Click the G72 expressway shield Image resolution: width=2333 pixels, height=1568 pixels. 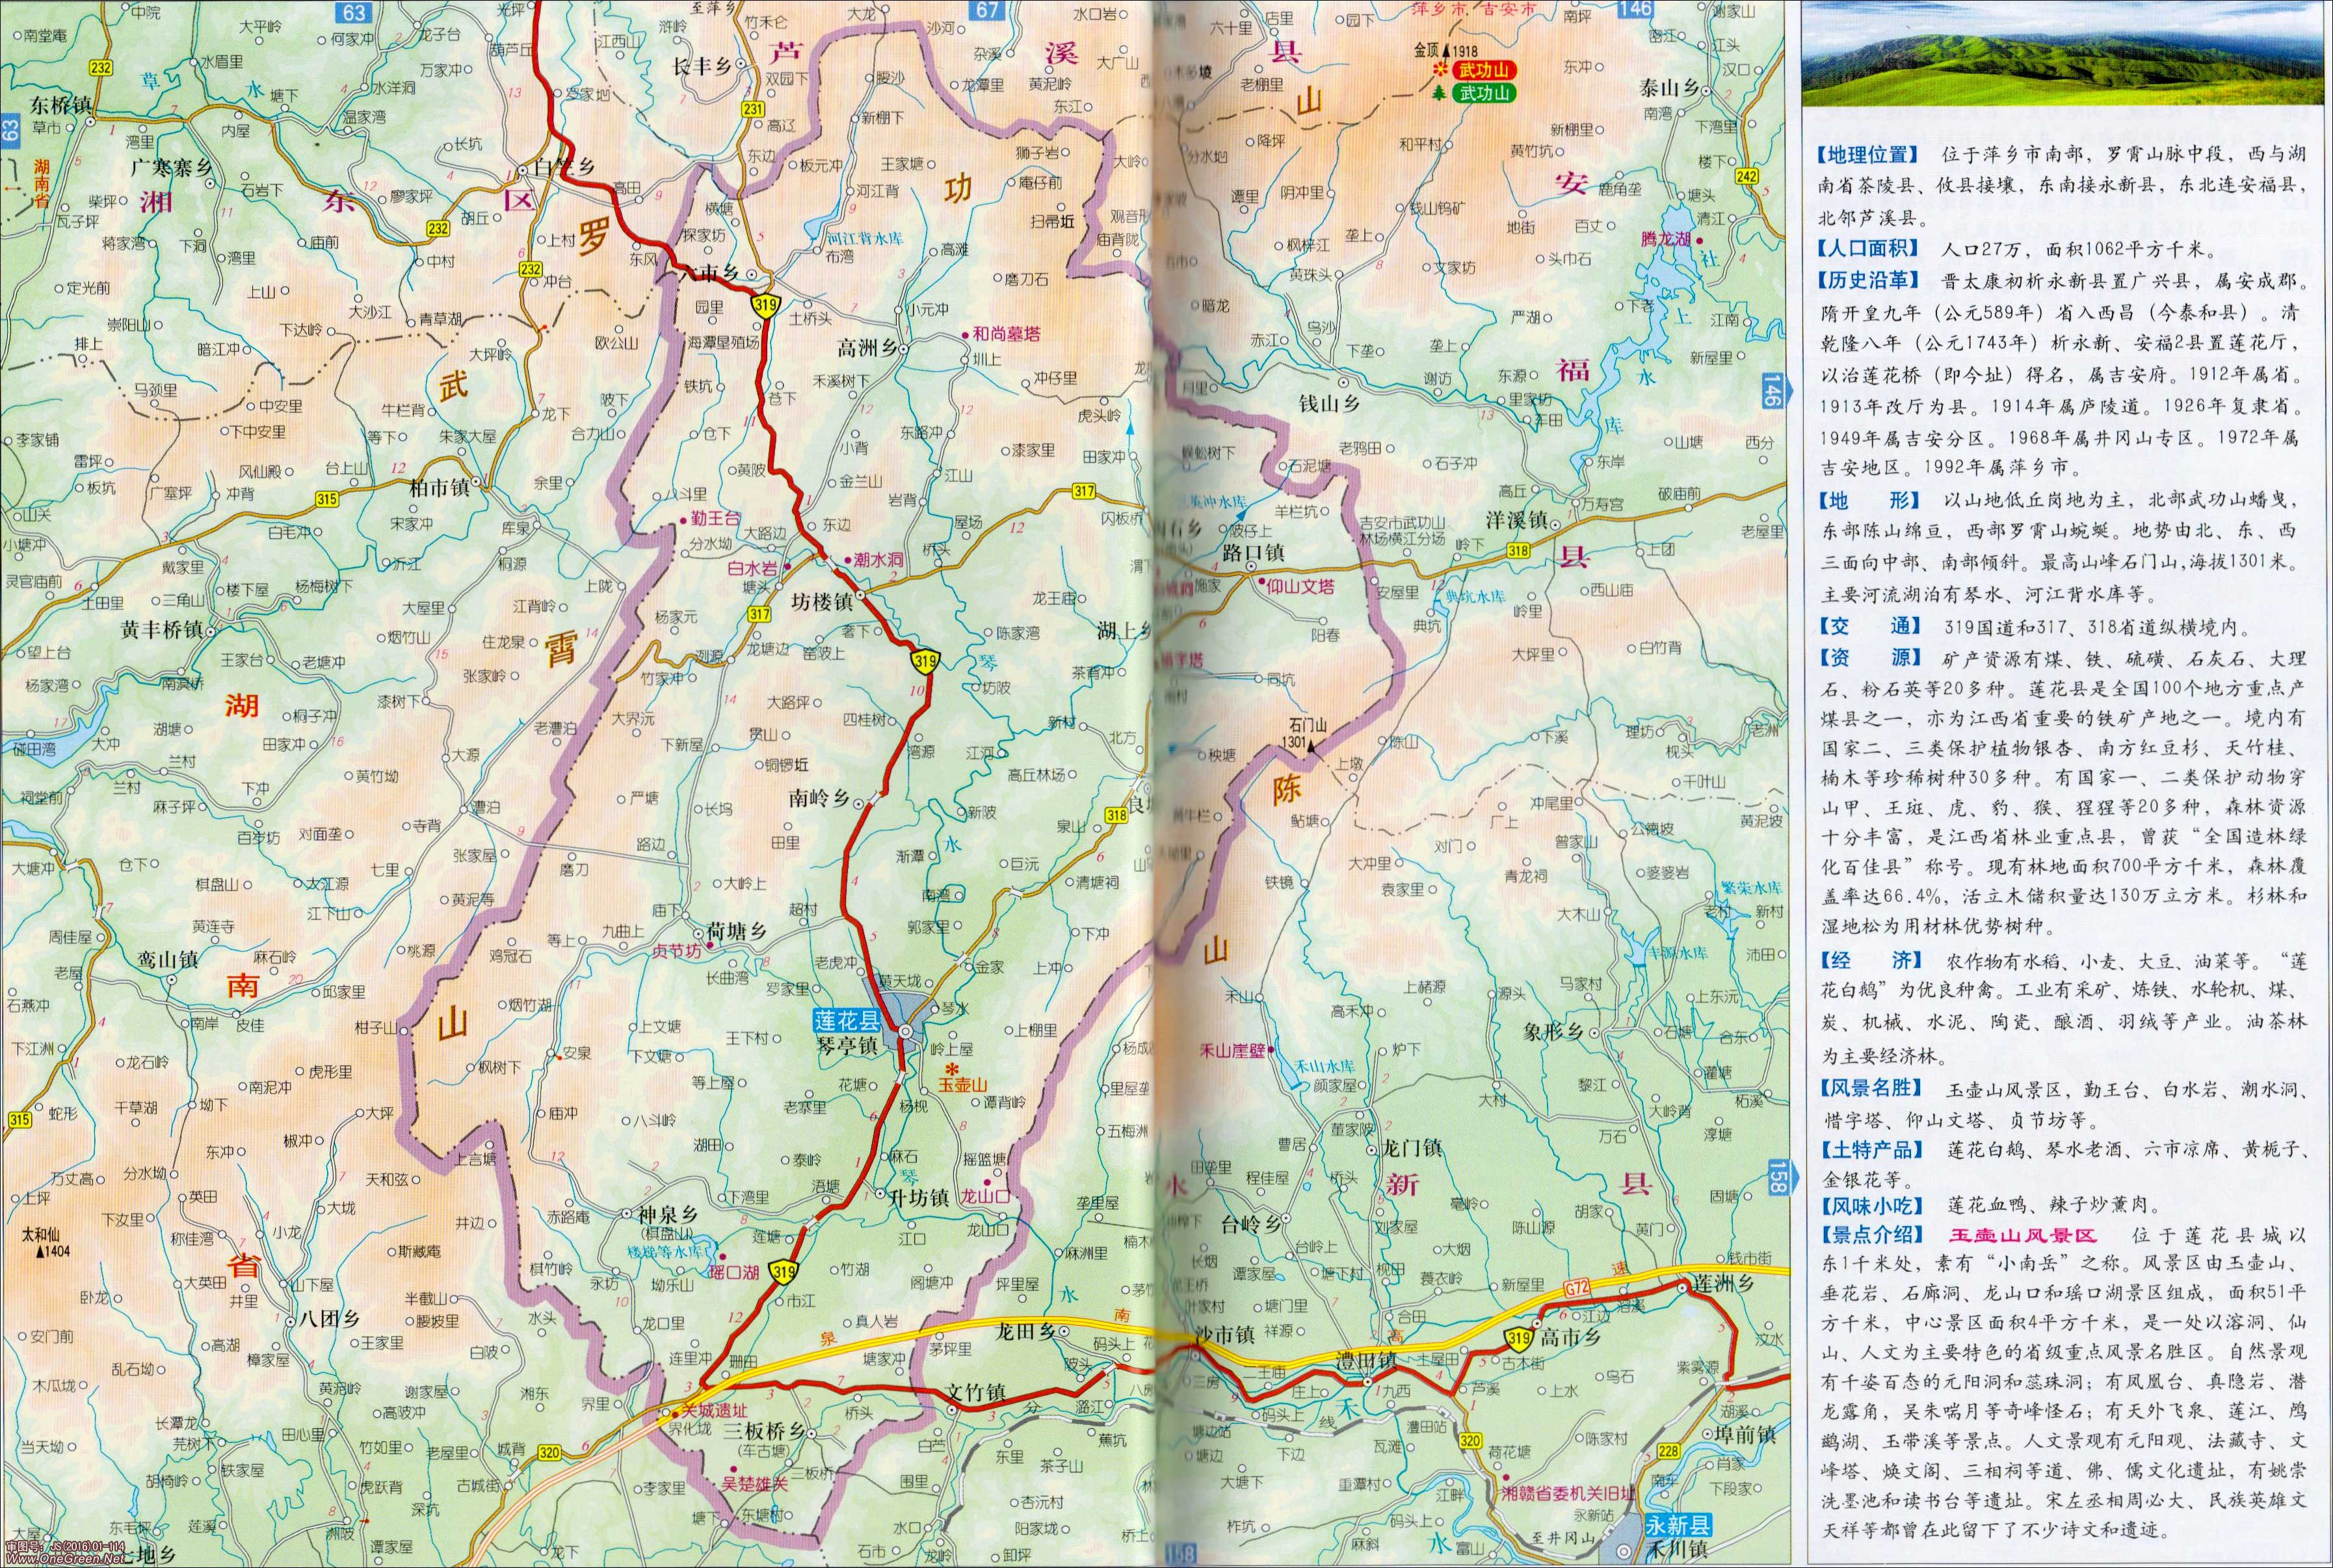pyautogui.click(x=1577, y=1287)
